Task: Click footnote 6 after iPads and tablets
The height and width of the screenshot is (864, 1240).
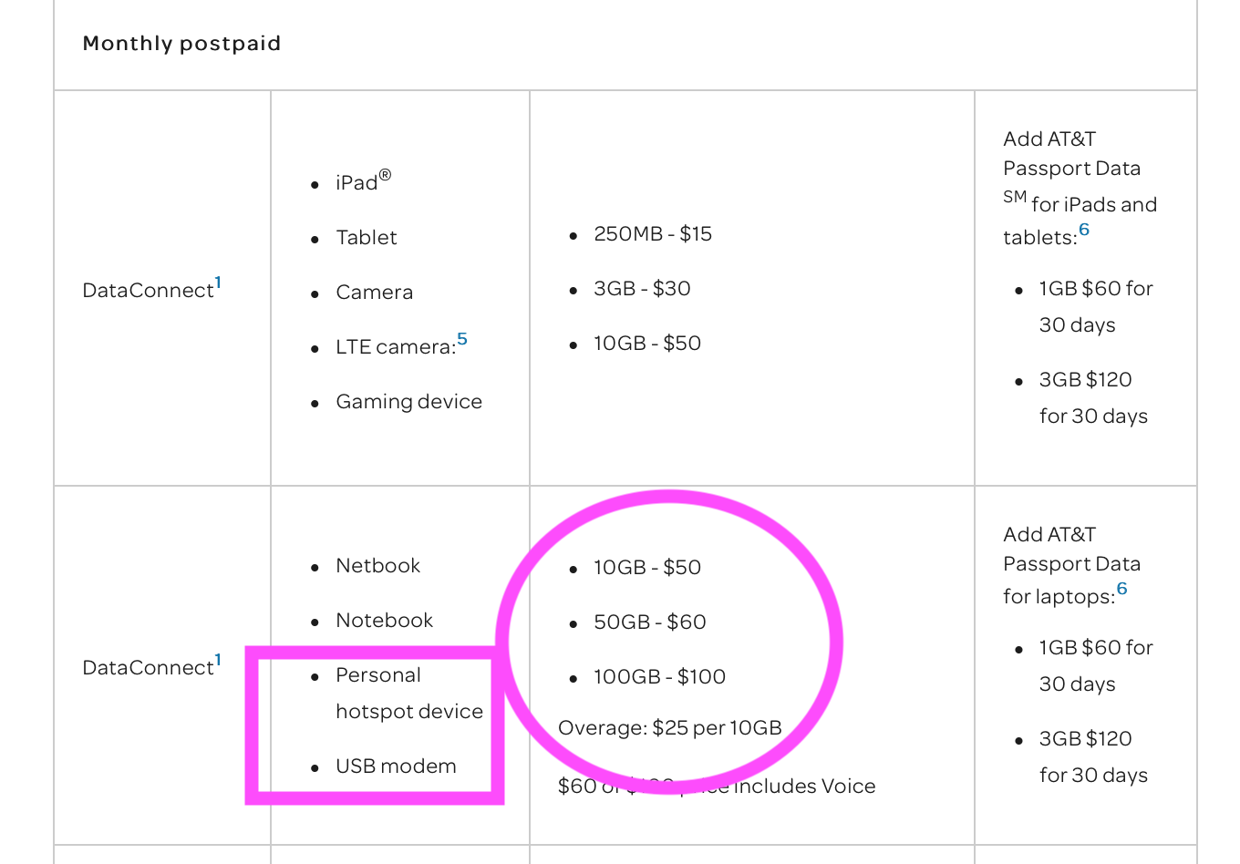Action: click(1084, 230)
